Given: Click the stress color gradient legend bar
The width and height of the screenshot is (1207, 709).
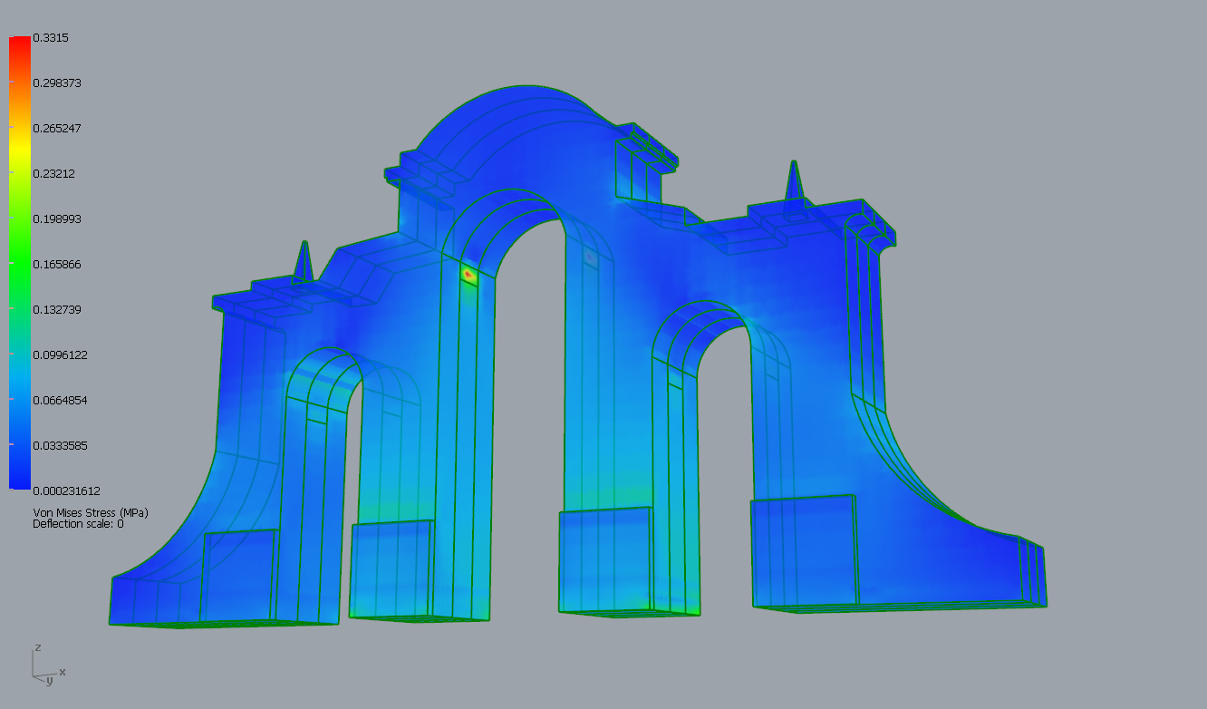Looking at the screenshot, I should pos(20,263).
